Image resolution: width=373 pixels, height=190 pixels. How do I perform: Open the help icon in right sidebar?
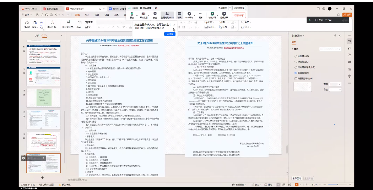pyautogui.click(x=349, y=76)
